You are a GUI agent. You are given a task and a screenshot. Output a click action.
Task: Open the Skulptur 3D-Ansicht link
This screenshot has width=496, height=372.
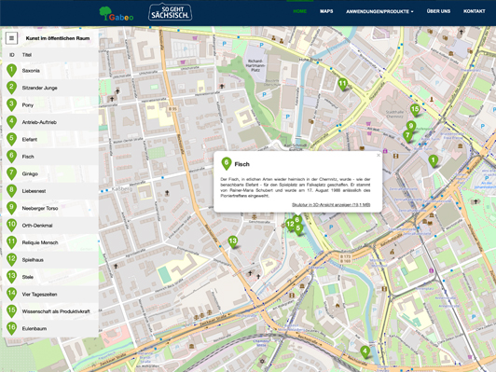331,205
